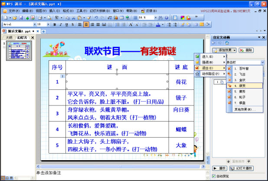Click the home icon in animation pane
The image size is (268, 181).
click(227, 43)
